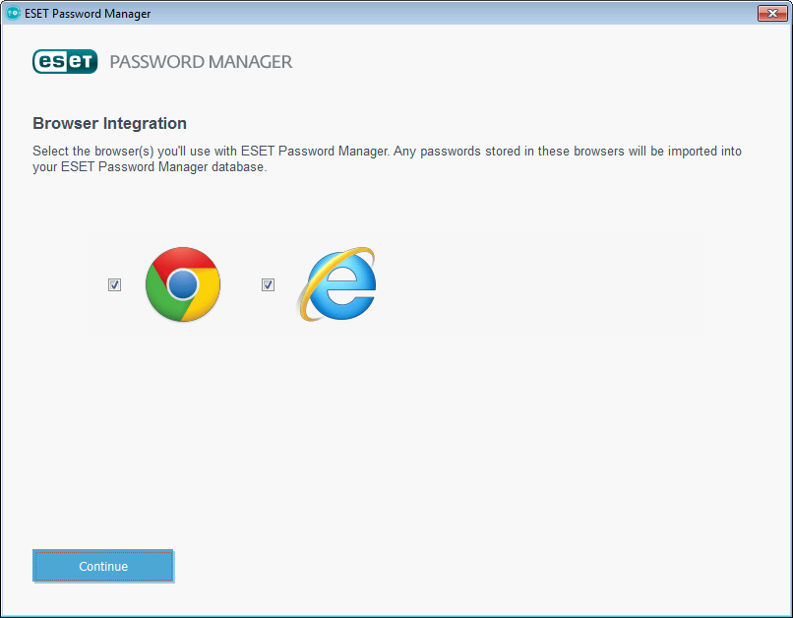Click the Google Chrome browser icon
Viewport: 793px width, 618px height.
(183, 284)
